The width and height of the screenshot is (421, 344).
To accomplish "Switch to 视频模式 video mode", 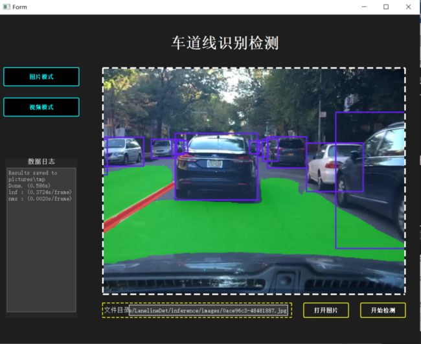I will click(41, 107).
